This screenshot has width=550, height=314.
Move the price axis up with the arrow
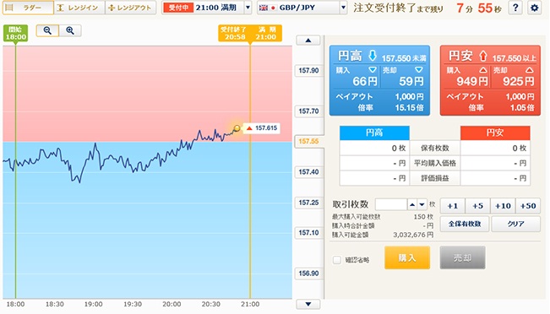[308, 41]
